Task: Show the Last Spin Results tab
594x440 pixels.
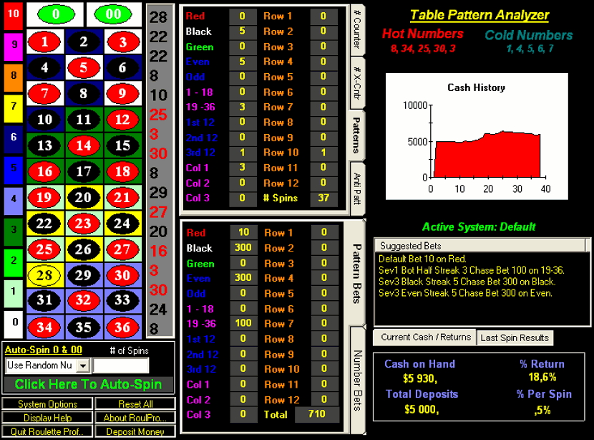Action: (x=515, y=338)
